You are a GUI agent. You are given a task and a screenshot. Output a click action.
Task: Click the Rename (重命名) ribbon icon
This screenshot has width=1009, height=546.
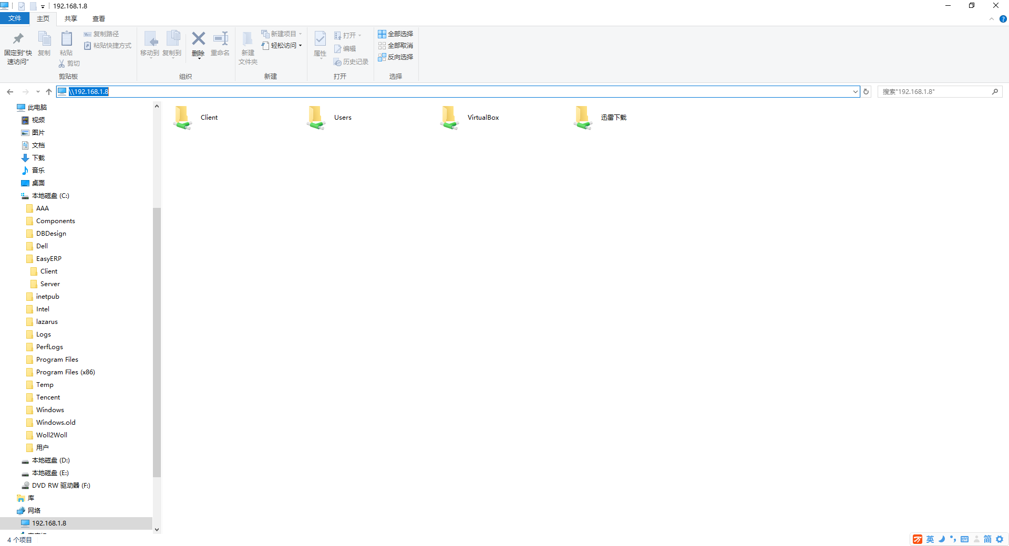pyautogui.click(x=220, y=40)
